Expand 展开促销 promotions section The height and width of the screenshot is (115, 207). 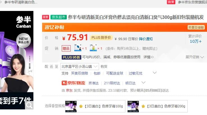pyautogui.click(x=195, y=57)
